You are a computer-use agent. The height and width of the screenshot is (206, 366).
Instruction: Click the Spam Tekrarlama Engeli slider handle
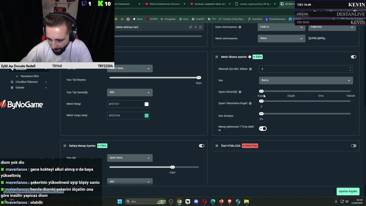pyautogui.click(x=261, y=101)
